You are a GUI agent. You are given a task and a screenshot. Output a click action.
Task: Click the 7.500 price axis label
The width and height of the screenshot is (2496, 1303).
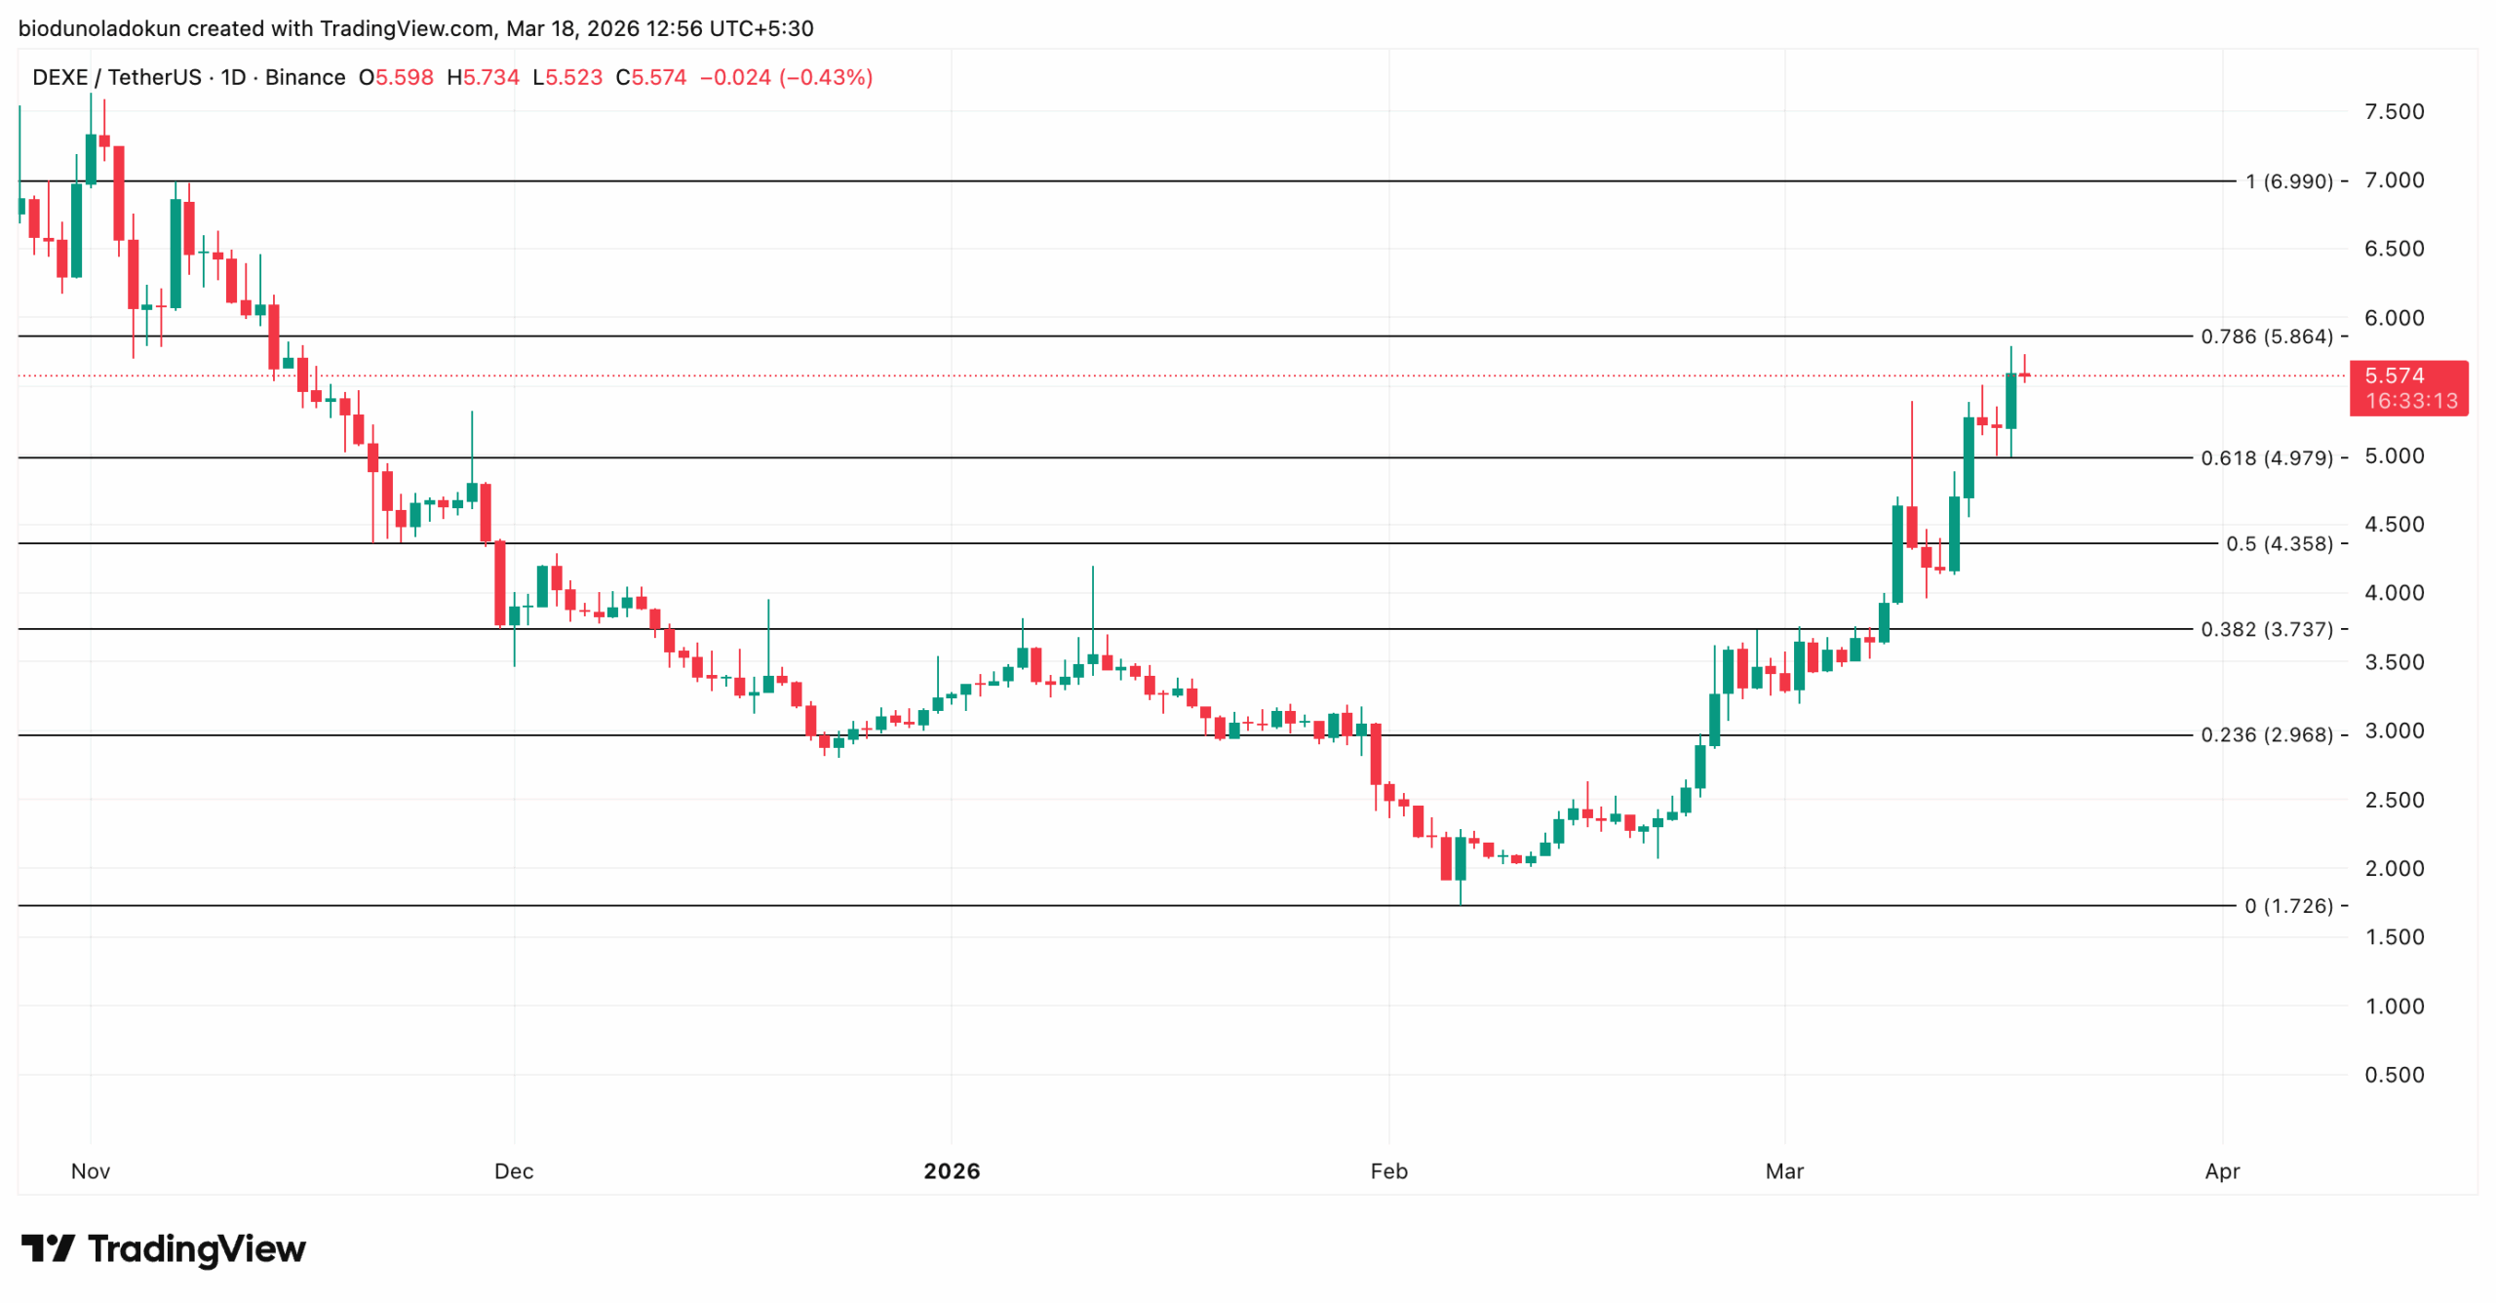click(2394, 112)
